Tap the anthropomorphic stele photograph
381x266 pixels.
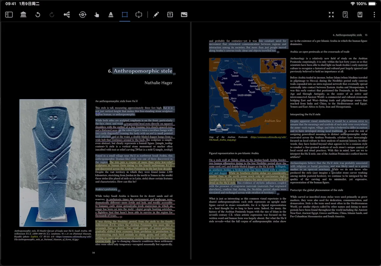click(53, 163)
